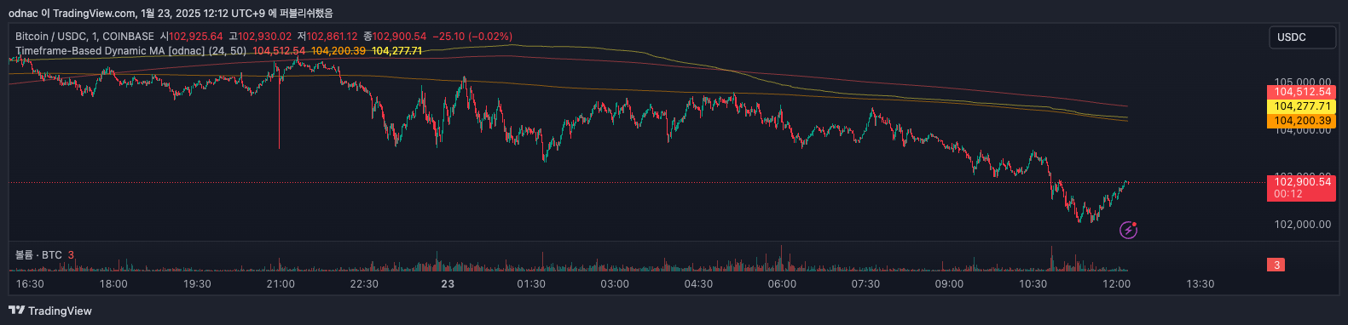Click the orange MA value 104,200.39 in legend

[338, 51]
